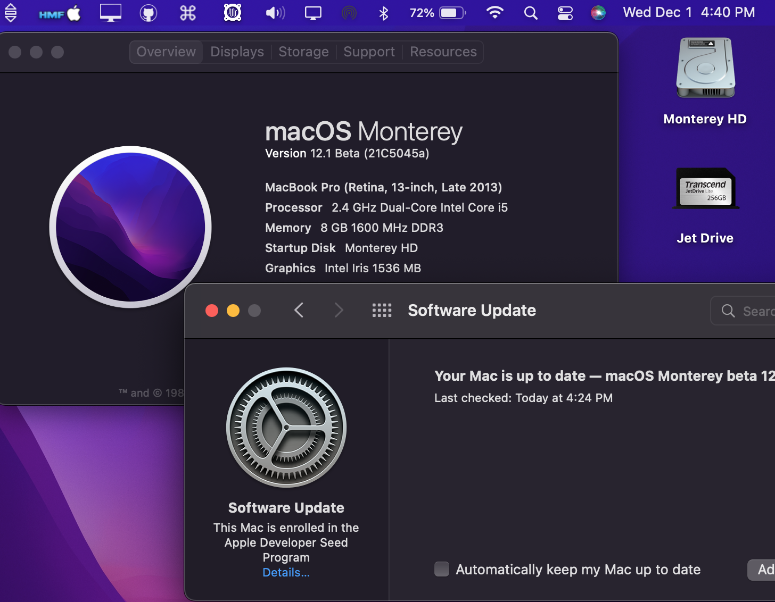Click the Advanced button in Software Update
The image size is (775, 602).
tap(762, 570)
